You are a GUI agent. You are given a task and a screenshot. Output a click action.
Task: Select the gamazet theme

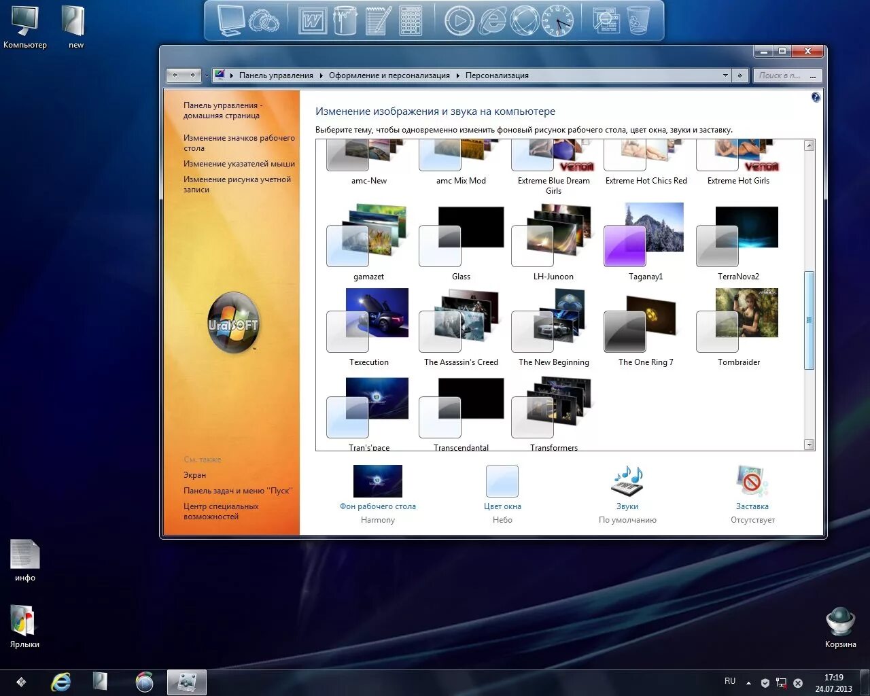click(369, 243)
